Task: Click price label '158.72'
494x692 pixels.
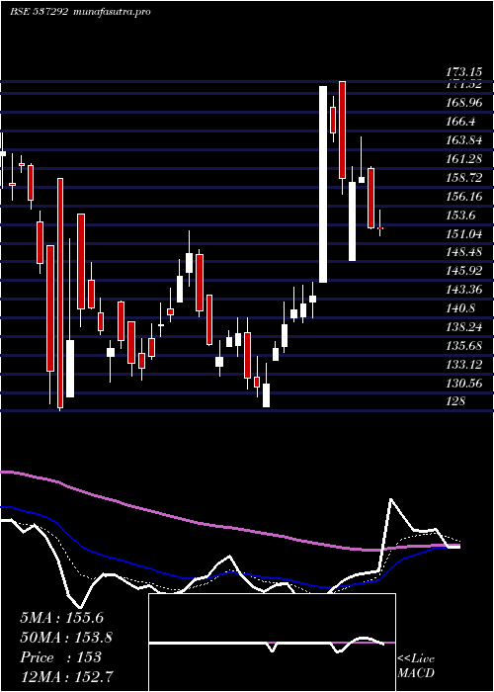Action: click(x=464, y=178)
